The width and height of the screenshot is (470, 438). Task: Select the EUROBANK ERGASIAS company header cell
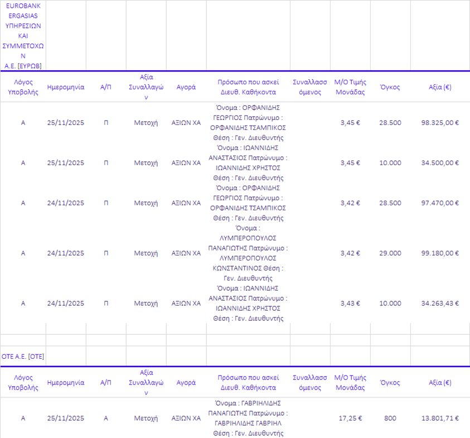click(23, 36)
